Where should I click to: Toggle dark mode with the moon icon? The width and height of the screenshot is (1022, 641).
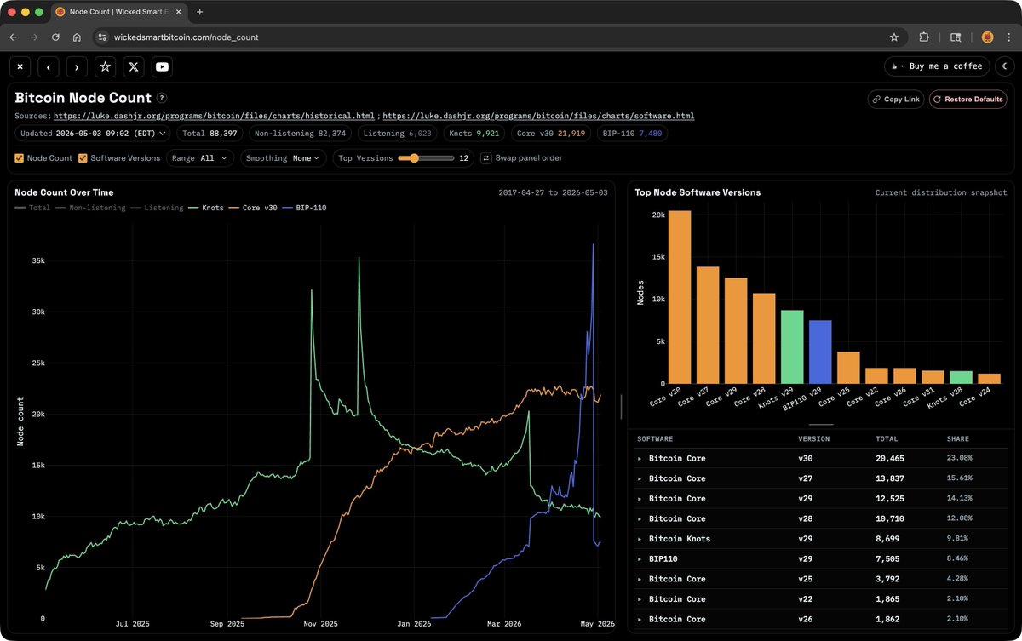coord(1004,66)
